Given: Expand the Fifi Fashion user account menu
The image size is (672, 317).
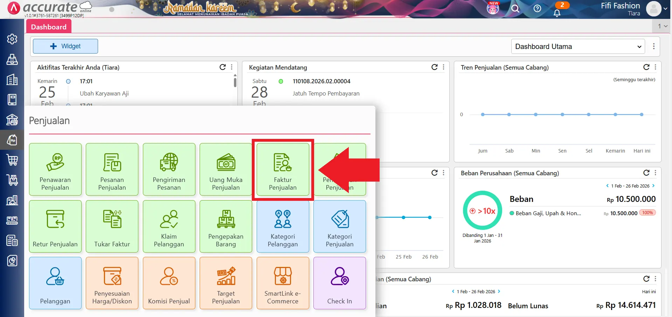Looking at the screenshot, I should tap(665, 9).
